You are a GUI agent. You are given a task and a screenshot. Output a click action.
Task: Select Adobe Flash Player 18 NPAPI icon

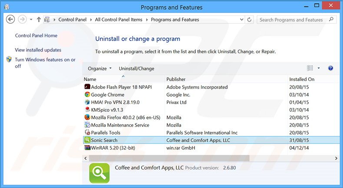coord(87,87)
